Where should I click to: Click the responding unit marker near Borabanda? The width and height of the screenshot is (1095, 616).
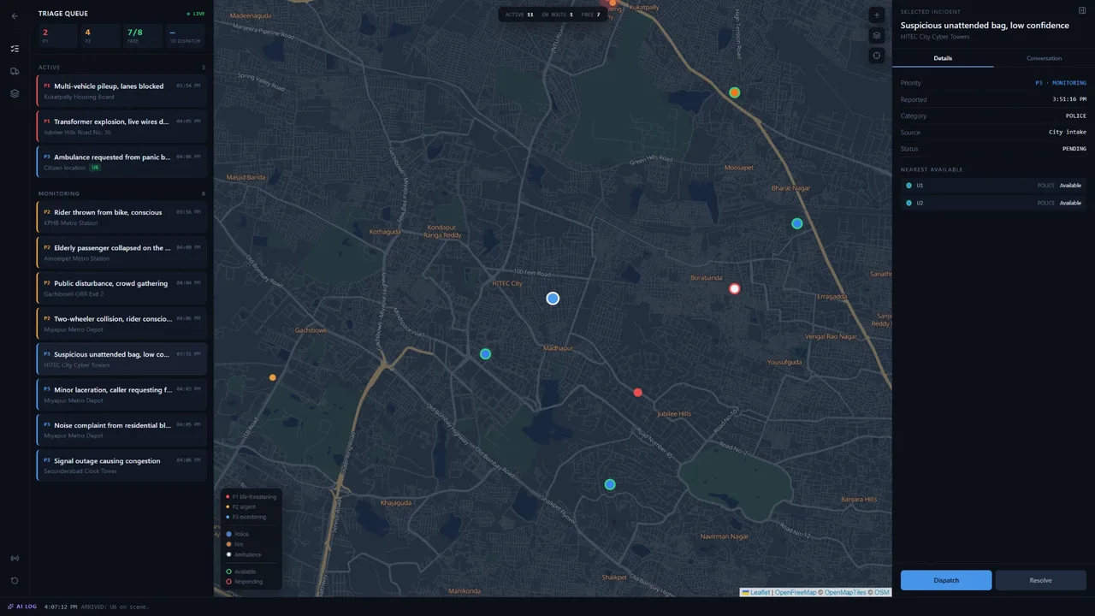point(734,289)
